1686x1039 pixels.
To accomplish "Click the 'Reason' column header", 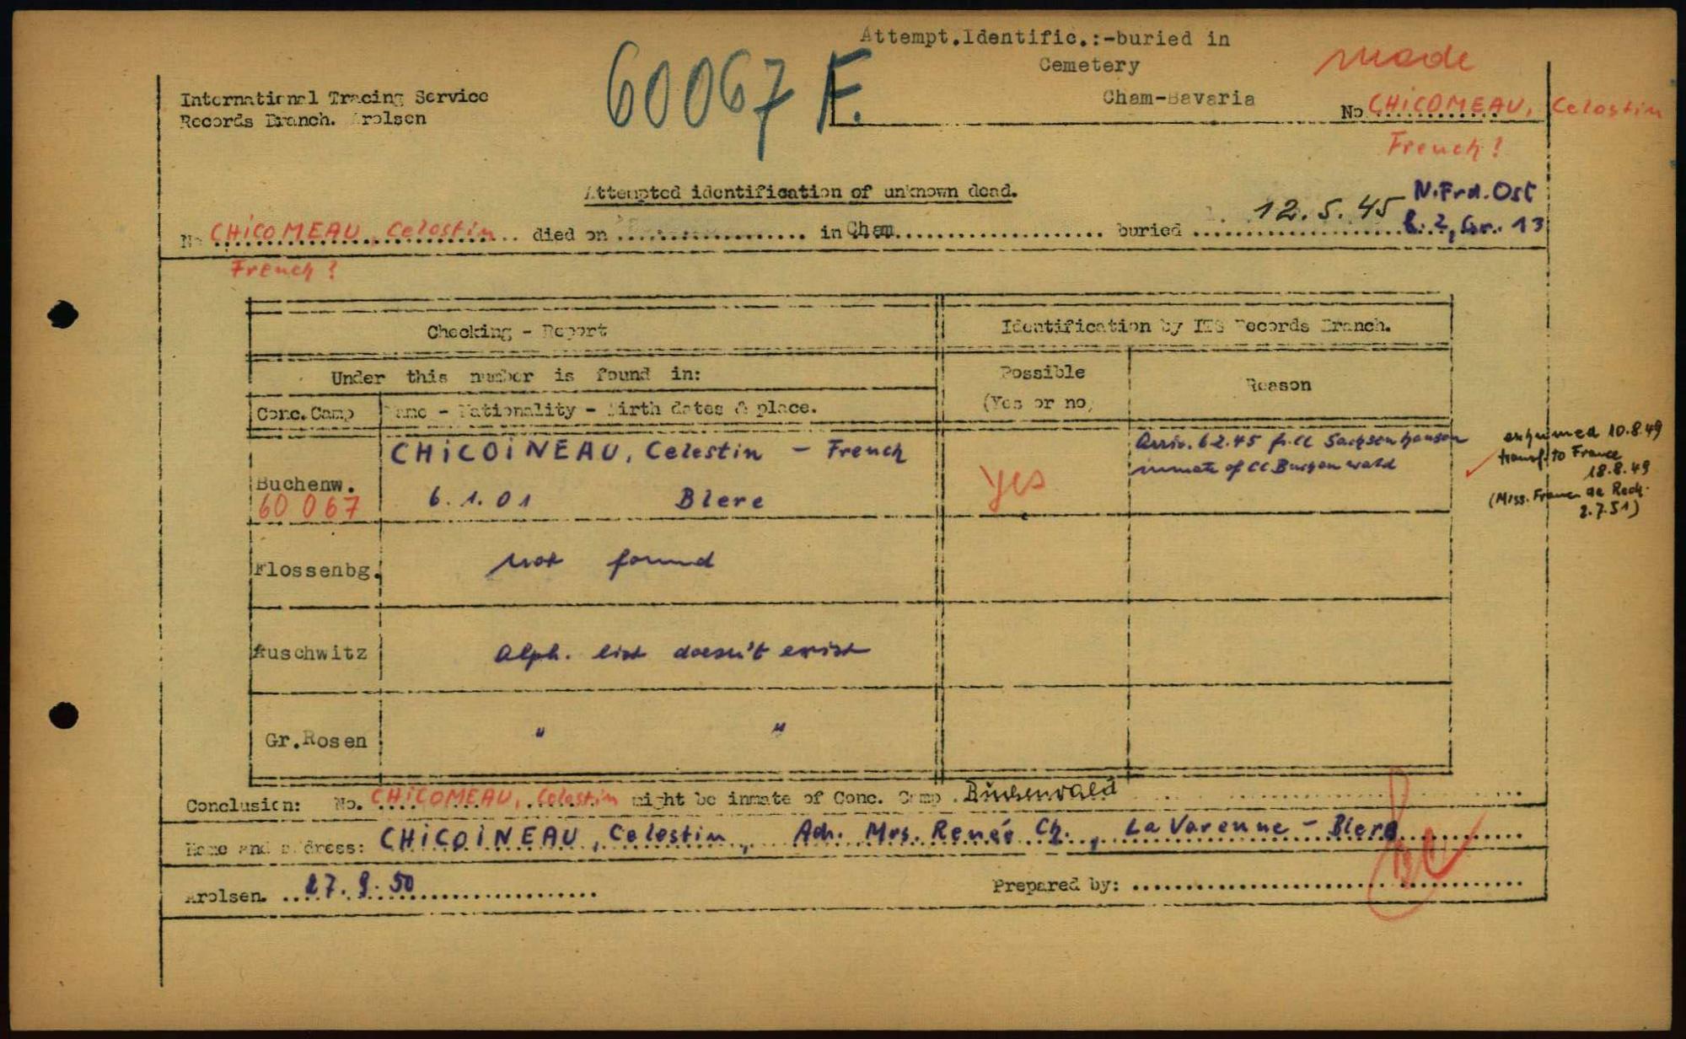I will 1278,385.
